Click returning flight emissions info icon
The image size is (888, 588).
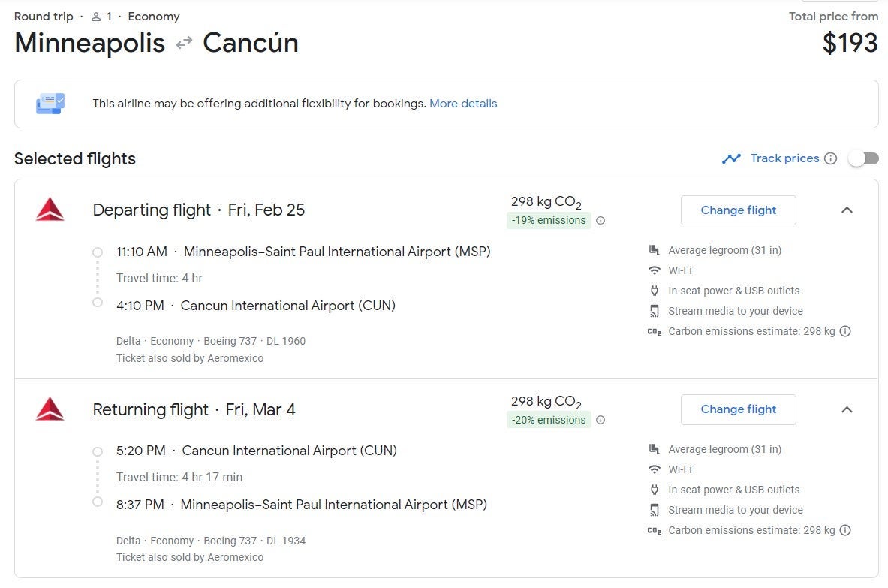pyautogui.click(x=601, y=421)
